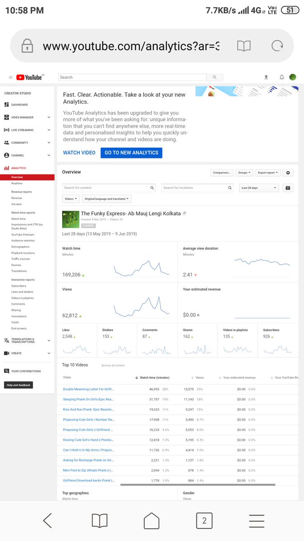Open Meri Pant ki Zip Uthado Prank link
Image resolution: width=304 pixels, height=541 pixels.
tap(88, 470)
